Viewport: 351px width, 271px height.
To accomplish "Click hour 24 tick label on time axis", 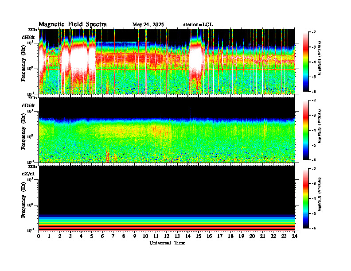I will 295,236.
